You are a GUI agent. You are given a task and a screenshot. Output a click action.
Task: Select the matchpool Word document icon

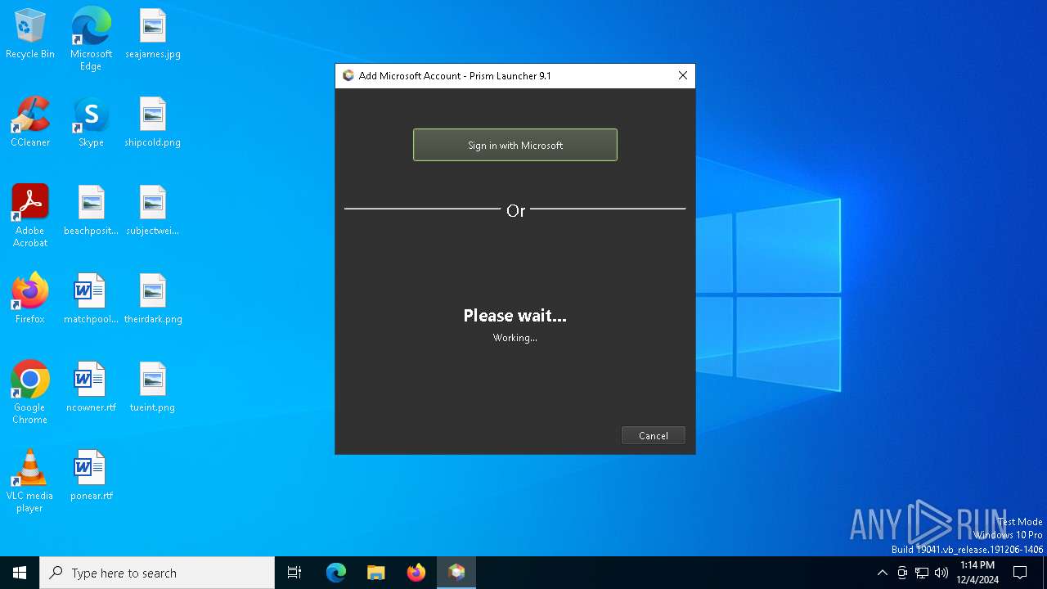tap(91, 299)
